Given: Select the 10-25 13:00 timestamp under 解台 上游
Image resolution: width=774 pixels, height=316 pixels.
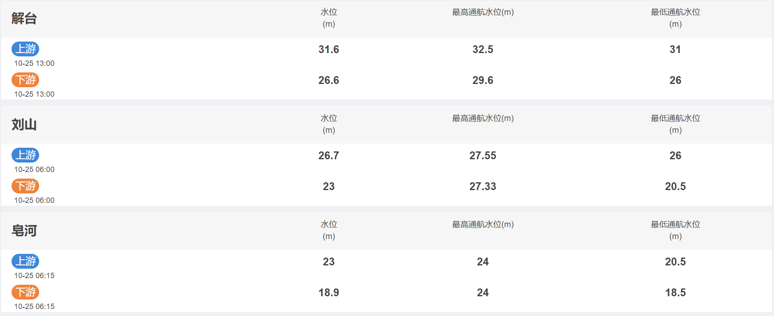Looking at the screenshot, I should (34, 63).
